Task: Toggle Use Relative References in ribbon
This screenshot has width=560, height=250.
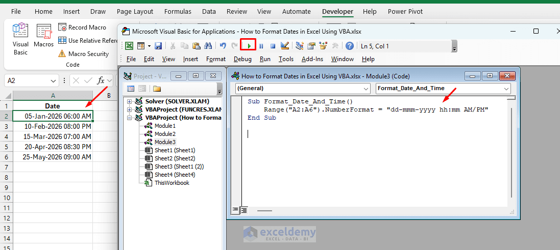Action: 88,41
